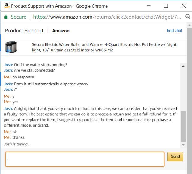Click the Product Support heading
Image resolution: width=192 pixels, height=174 pixels.
24,31
